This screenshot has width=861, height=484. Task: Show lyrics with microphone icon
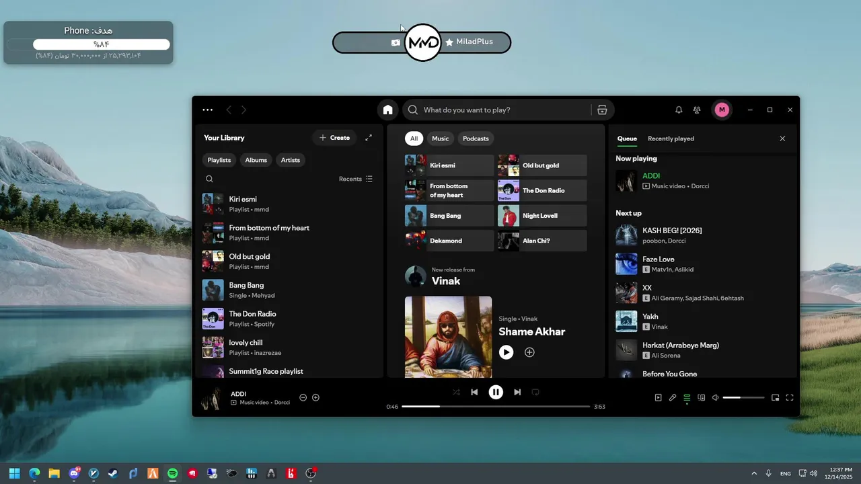click(672, 397)
